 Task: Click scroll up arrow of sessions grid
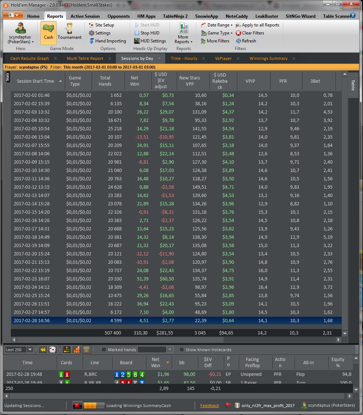(345, 74)
